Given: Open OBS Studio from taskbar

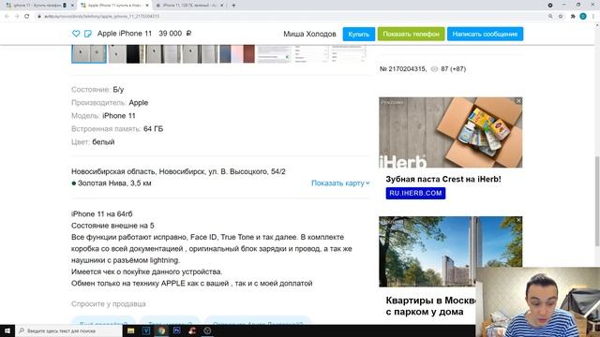Looking at the screenshot, I should 207,330.
